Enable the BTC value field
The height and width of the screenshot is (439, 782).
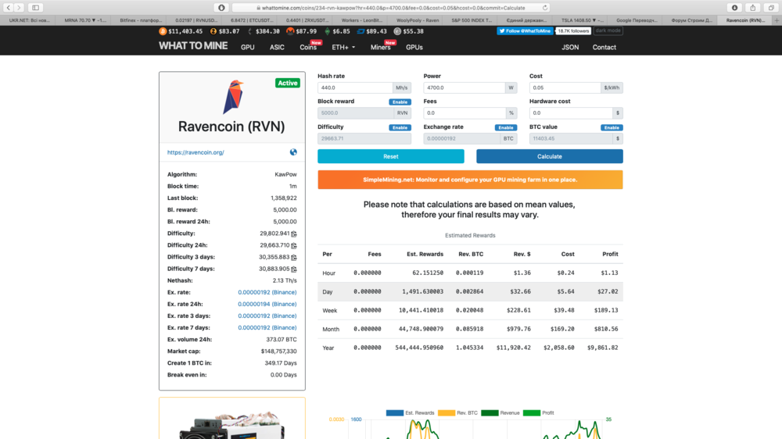(612, 127)
